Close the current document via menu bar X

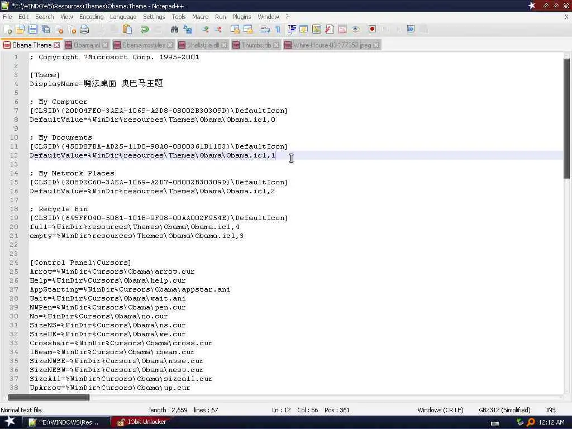(566, 17)
